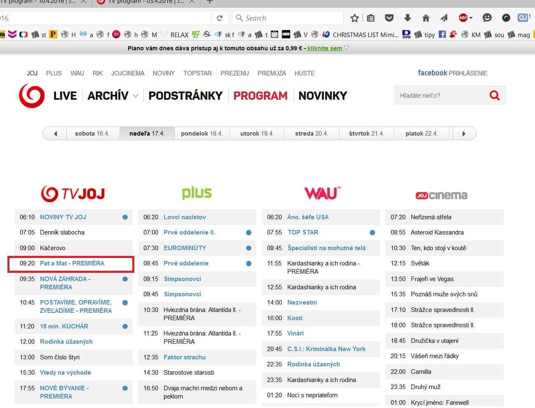Open the red ladybug bookmark icon
Image resolution: width=535 pixels, height=408 pixels.
click(453, 35)
